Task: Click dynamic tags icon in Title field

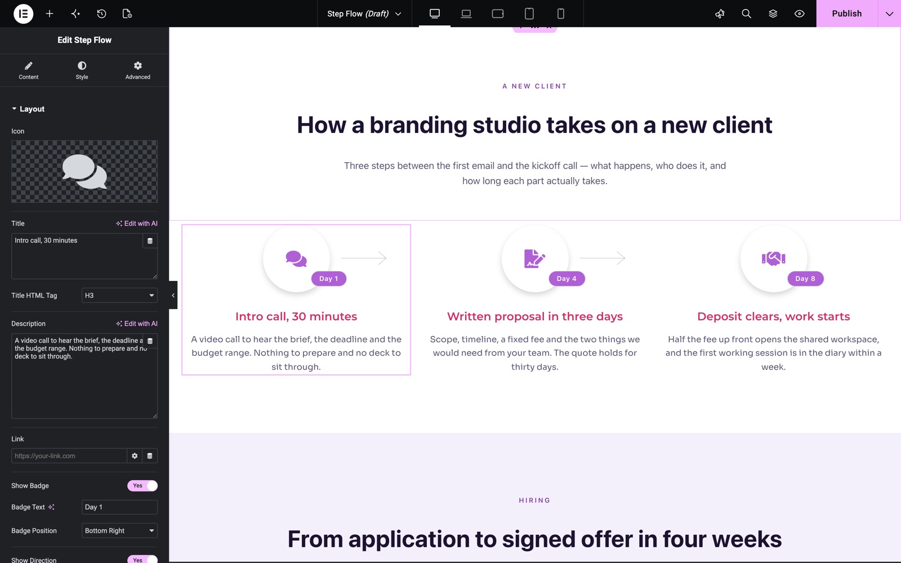Action: (150, 241)
